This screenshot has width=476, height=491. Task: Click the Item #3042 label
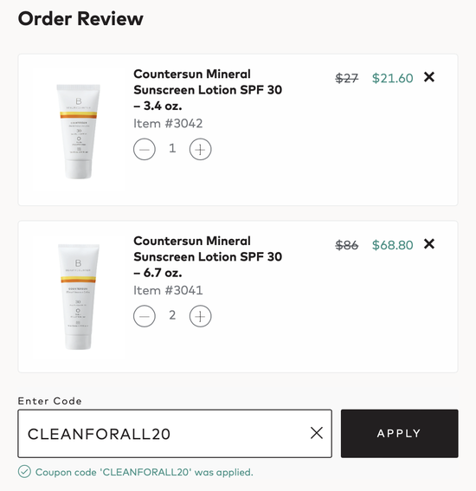click(x=168, y=123)
